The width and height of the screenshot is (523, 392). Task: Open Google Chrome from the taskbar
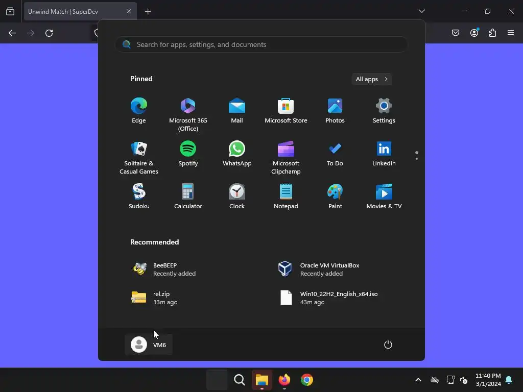point(306,380)
